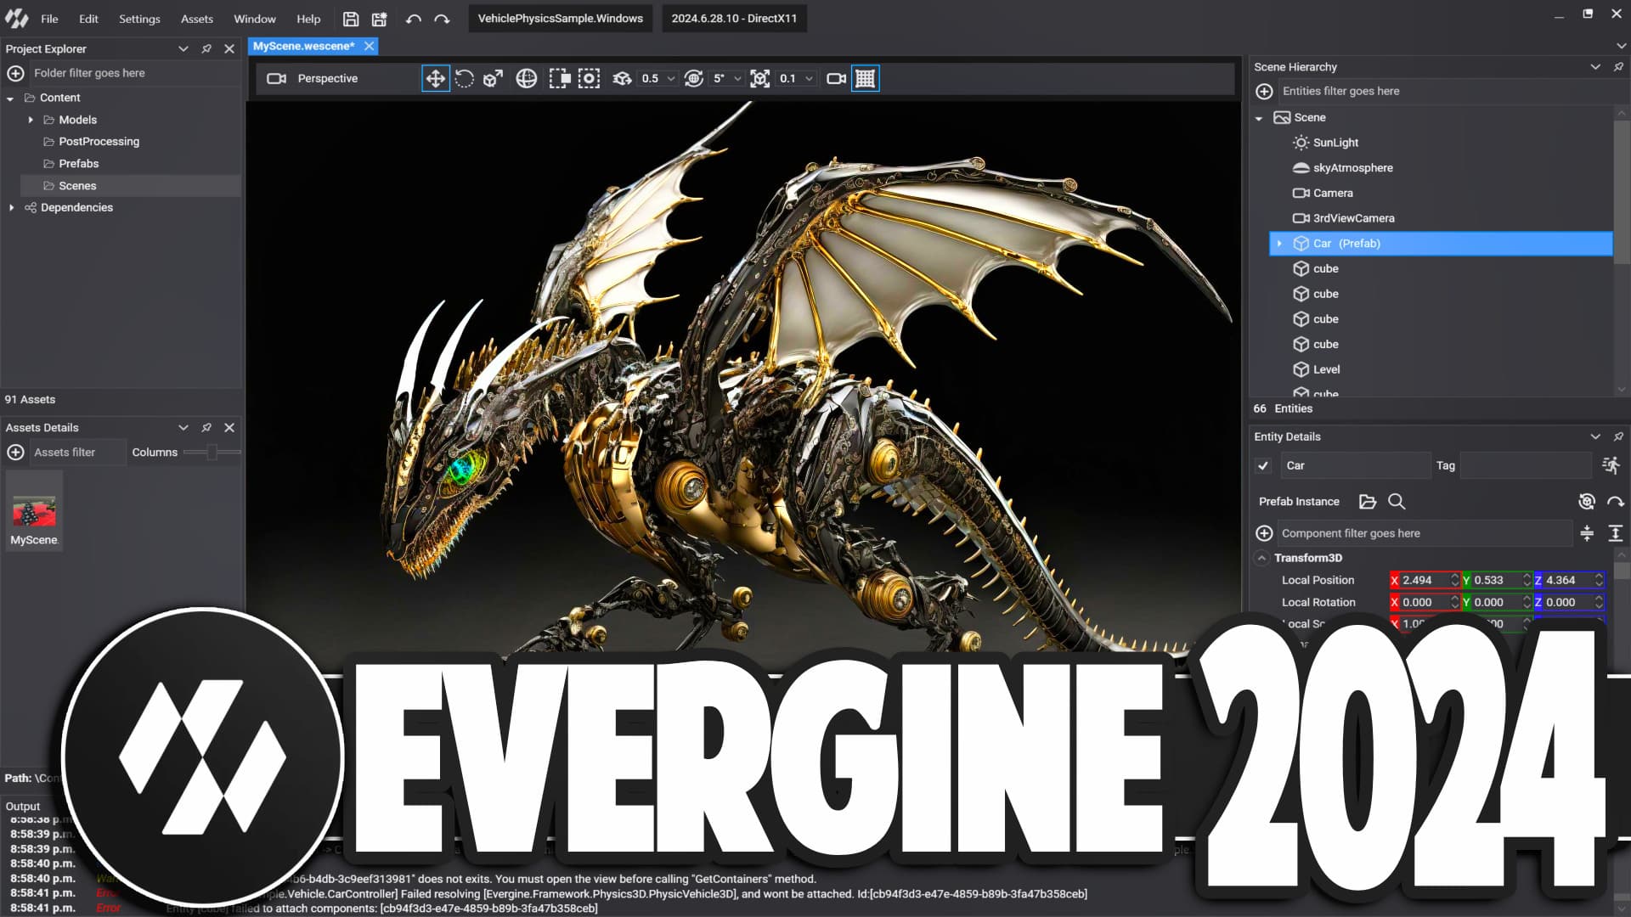Viewport: 1631px width, 917px height.
Task: Click the Undo arrow in the top bar
Action: point(414,18)
